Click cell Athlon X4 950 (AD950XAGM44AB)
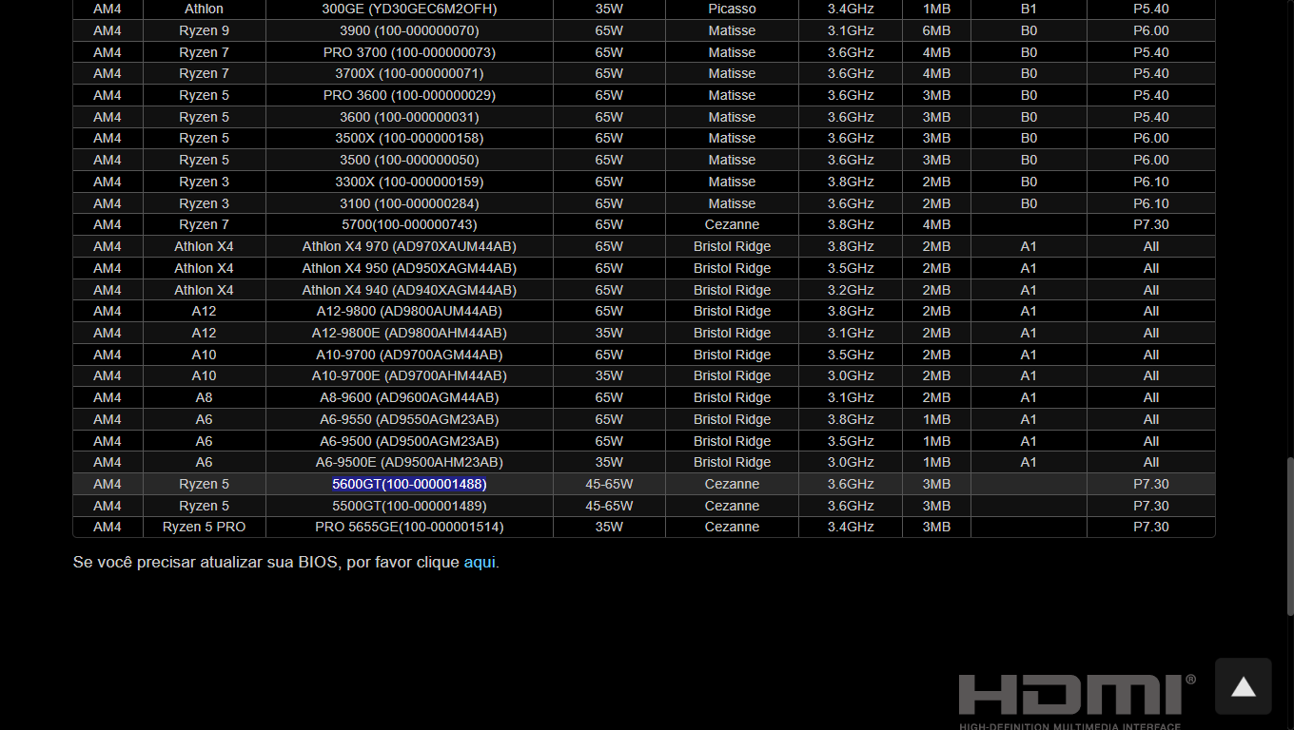Screen dimensions: 1294x730 click(x=409, y=268)
